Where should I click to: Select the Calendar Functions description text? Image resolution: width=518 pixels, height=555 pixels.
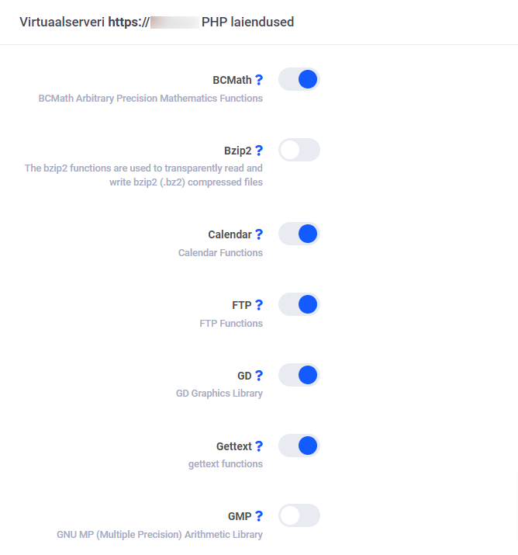(x=220, y=253)
